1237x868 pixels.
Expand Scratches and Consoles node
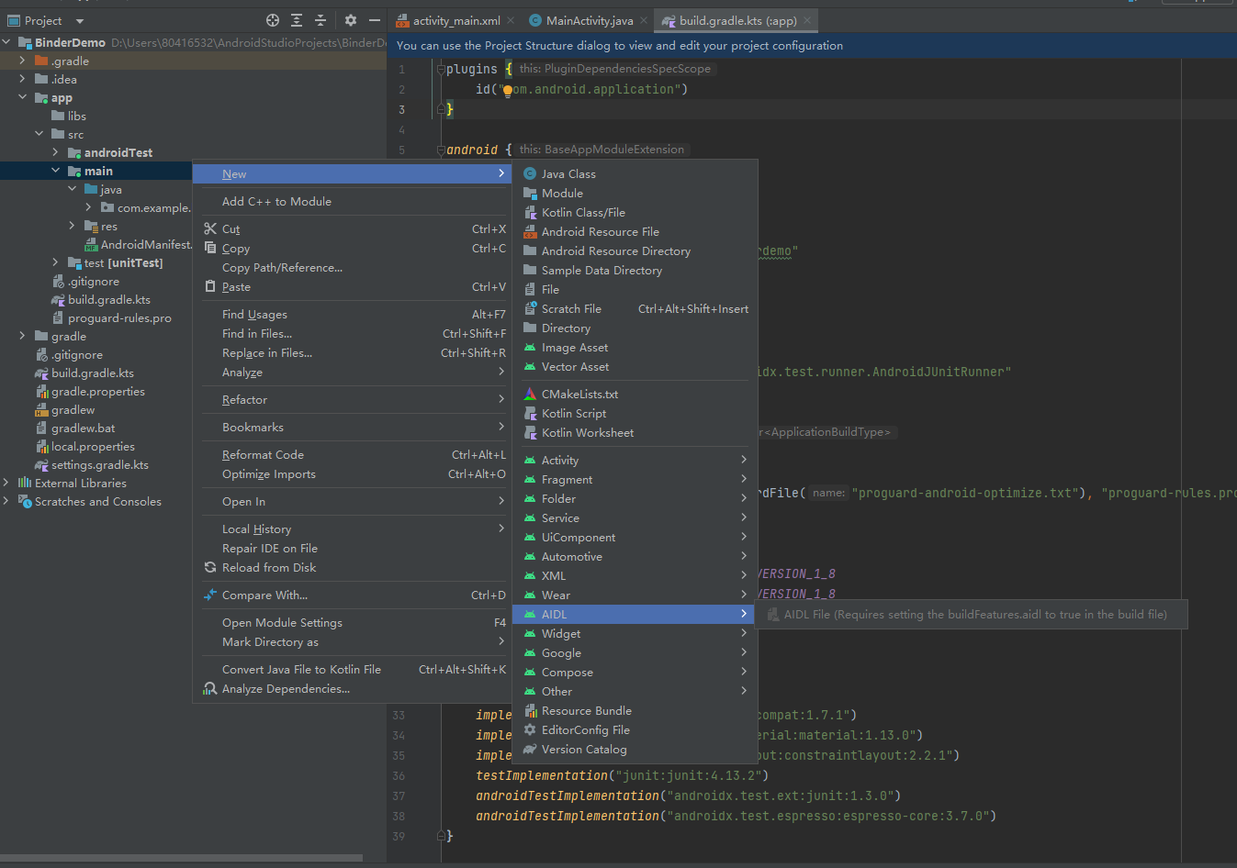coord(6,501)
